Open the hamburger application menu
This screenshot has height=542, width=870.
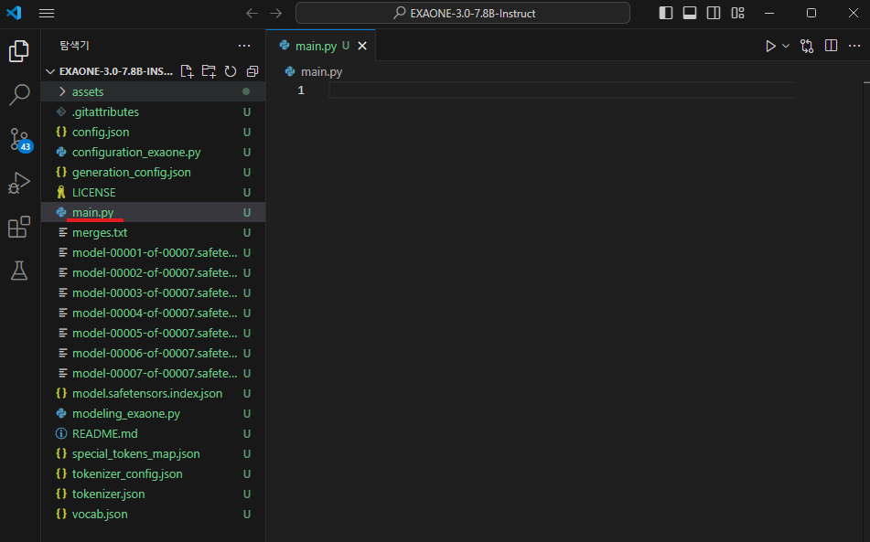(47, 14)
